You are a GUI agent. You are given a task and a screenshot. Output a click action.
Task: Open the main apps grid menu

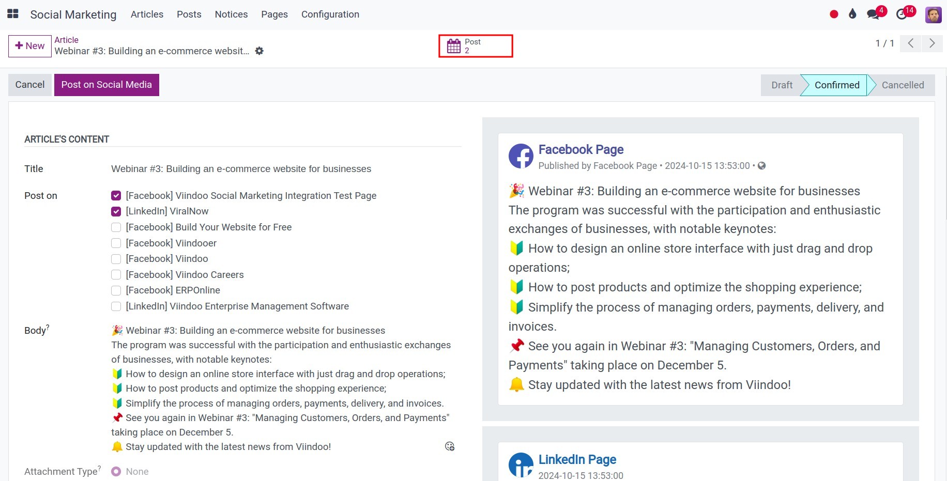pos(13,14)
